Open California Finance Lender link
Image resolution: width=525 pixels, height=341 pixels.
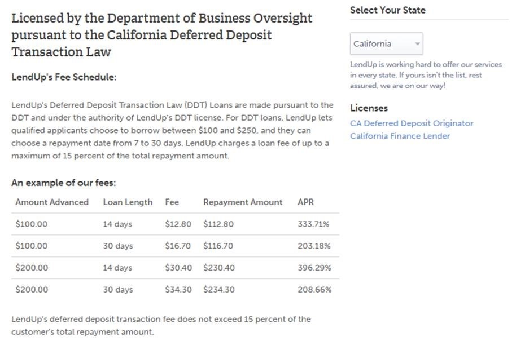[400, 136]
